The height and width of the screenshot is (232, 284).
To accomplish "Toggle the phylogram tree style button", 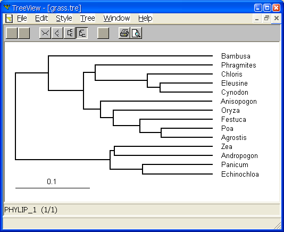I will tap(82, 33).
